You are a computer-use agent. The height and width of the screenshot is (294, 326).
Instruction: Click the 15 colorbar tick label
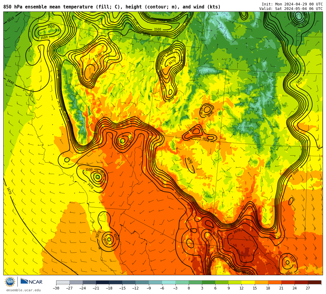point(255,288)
